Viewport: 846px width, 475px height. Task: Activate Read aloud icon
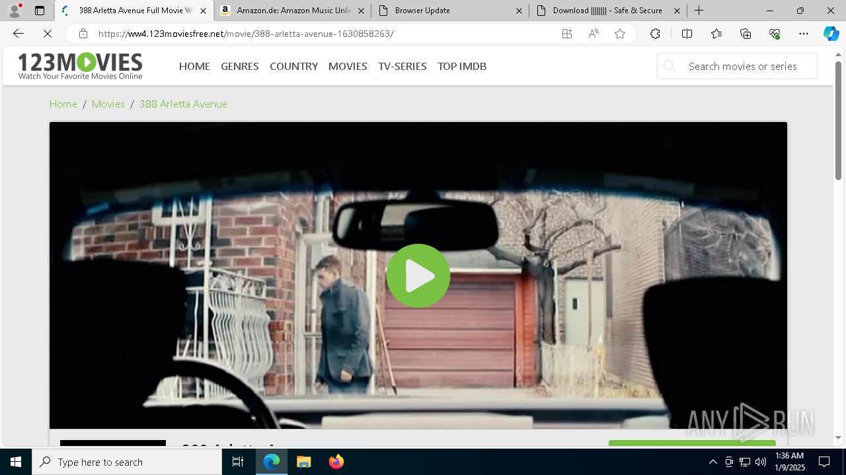tap(594, 34)
